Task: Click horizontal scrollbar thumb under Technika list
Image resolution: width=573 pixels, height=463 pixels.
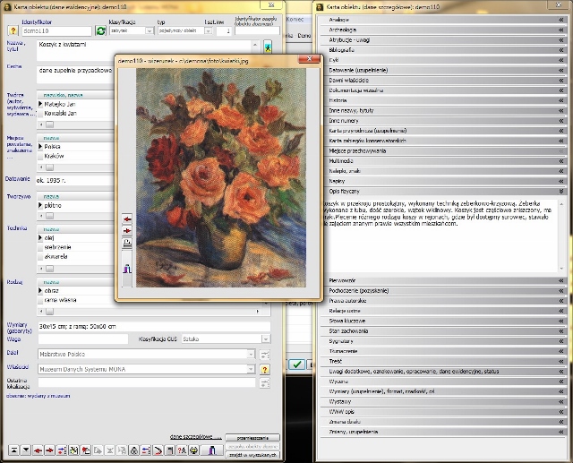Action: pos(50,269)
